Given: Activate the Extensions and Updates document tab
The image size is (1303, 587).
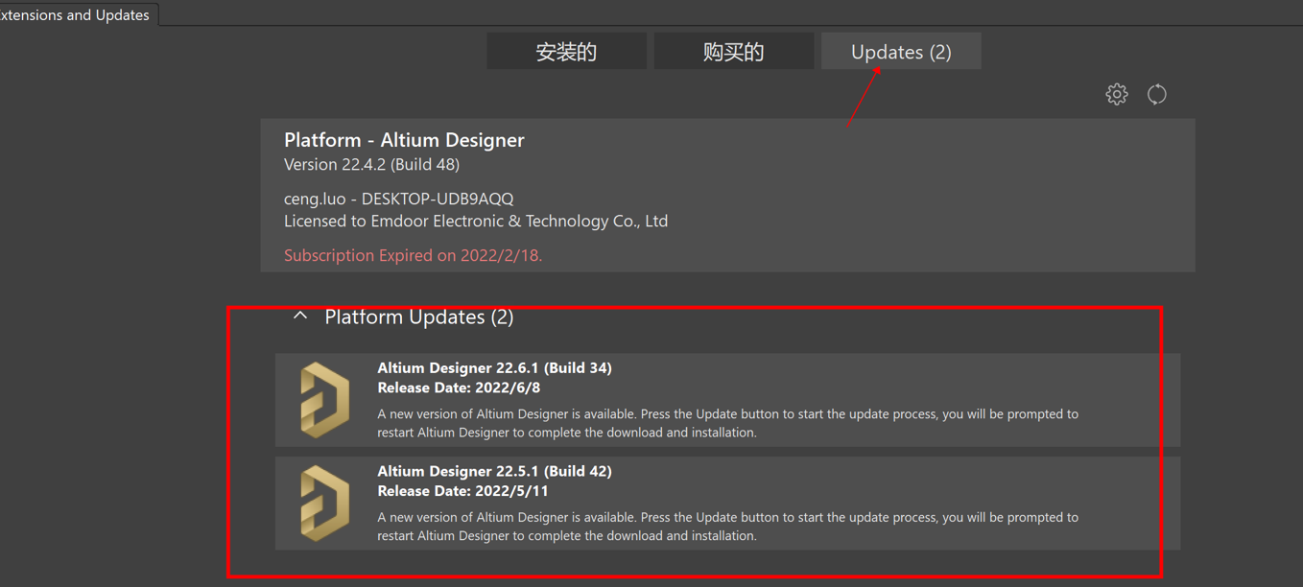Looking at the screenshot, I should 76,14.
